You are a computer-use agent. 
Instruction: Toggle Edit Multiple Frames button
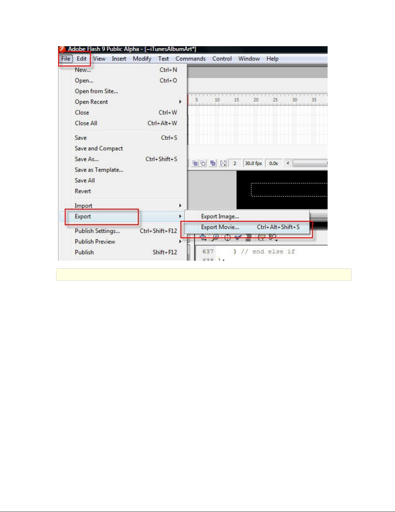213,163
